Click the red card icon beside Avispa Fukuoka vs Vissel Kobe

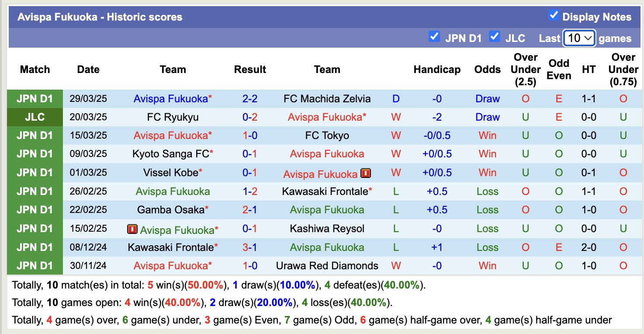click(365, 172)
